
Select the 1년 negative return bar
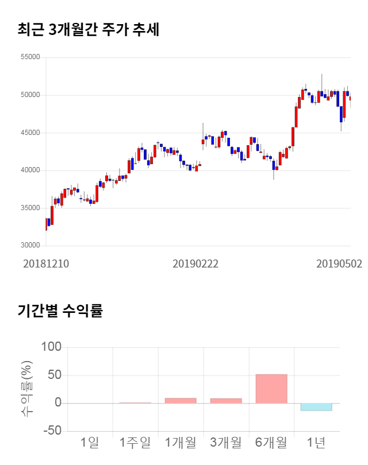point(316,407)
